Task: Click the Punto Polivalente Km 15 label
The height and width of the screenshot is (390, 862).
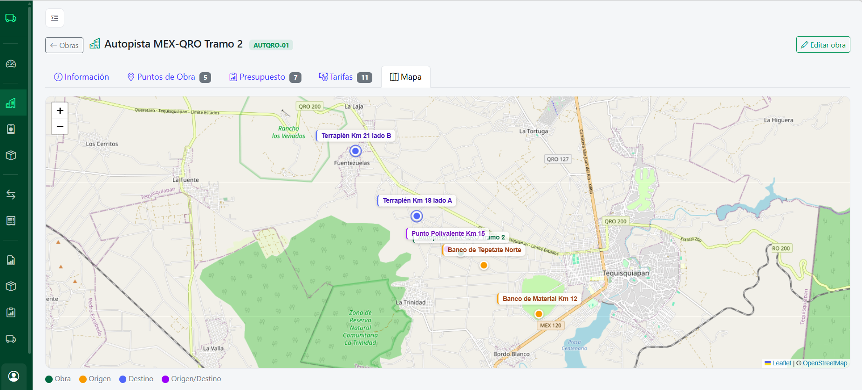Action: (448, 233)
